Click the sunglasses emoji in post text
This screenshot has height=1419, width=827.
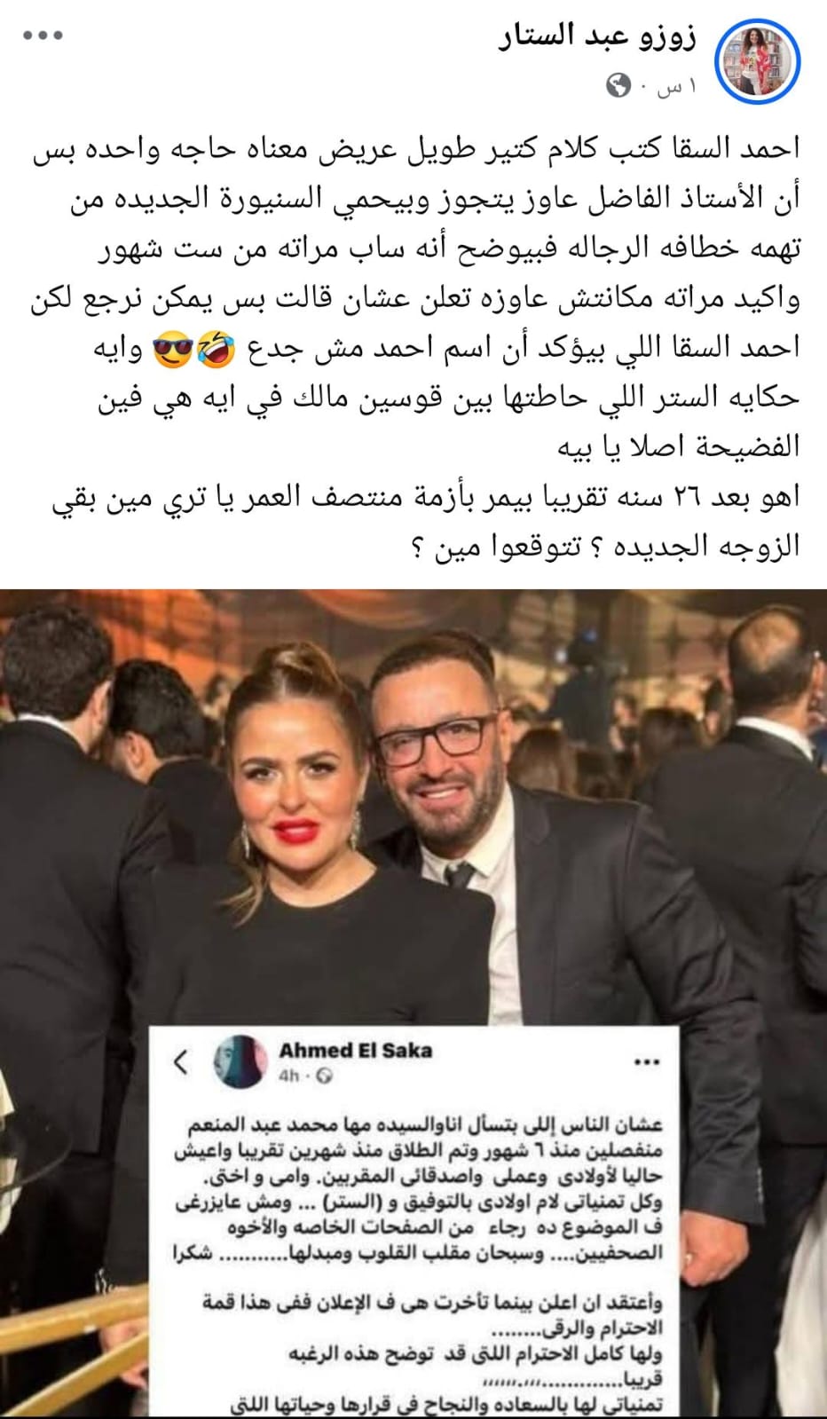click(x=173, y=351)
